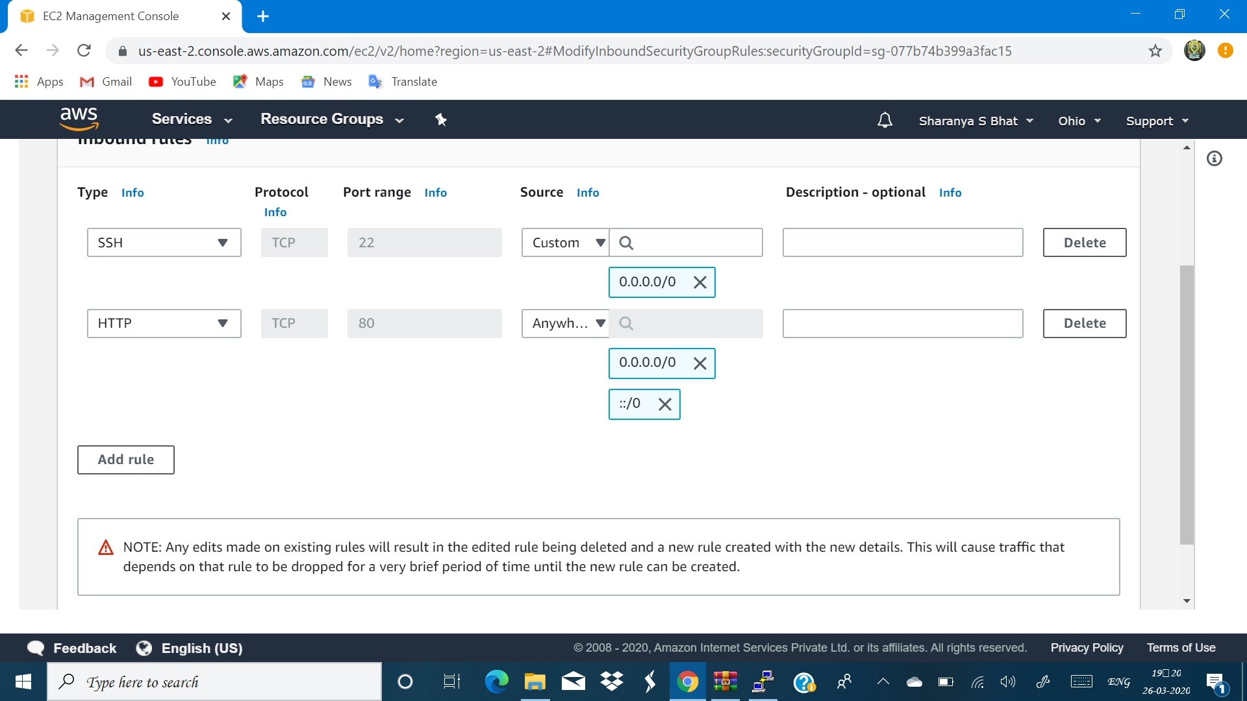
Task: Open the Feedback link
Action: pos(72,648)
